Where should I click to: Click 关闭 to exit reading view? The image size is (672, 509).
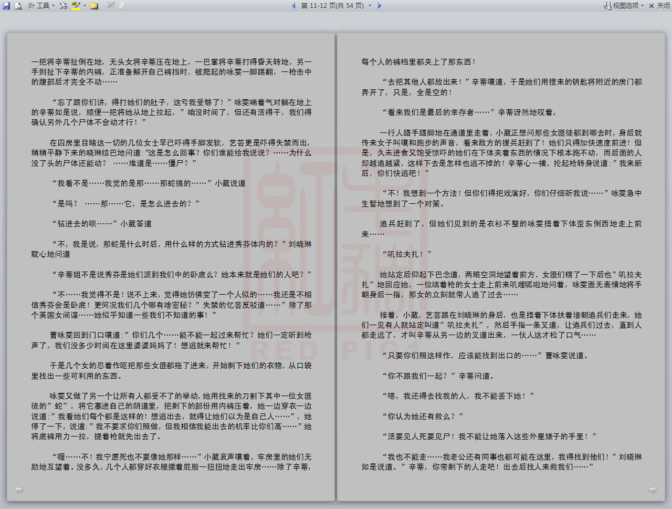(x=659, y=6)
